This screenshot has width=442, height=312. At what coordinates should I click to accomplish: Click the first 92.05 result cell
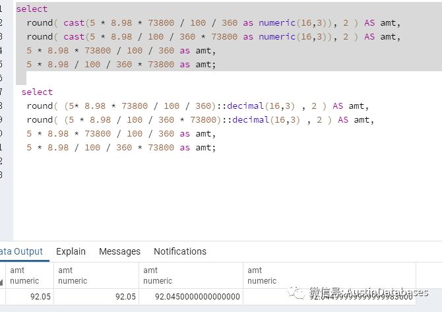pos(30,297)
